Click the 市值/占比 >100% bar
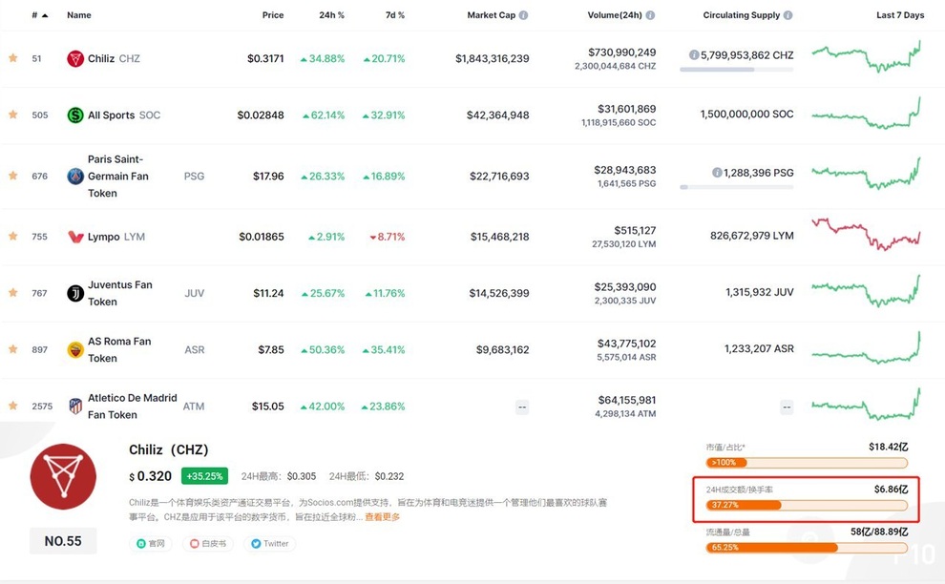 [807, 462]
